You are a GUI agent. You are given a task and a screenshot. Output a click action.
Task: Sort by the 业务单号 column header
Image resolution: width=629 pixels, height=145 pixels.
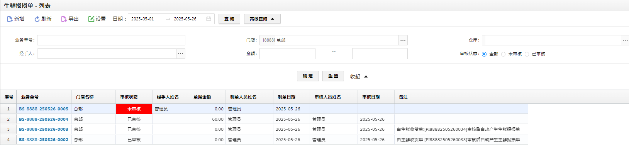coord(44,97)
